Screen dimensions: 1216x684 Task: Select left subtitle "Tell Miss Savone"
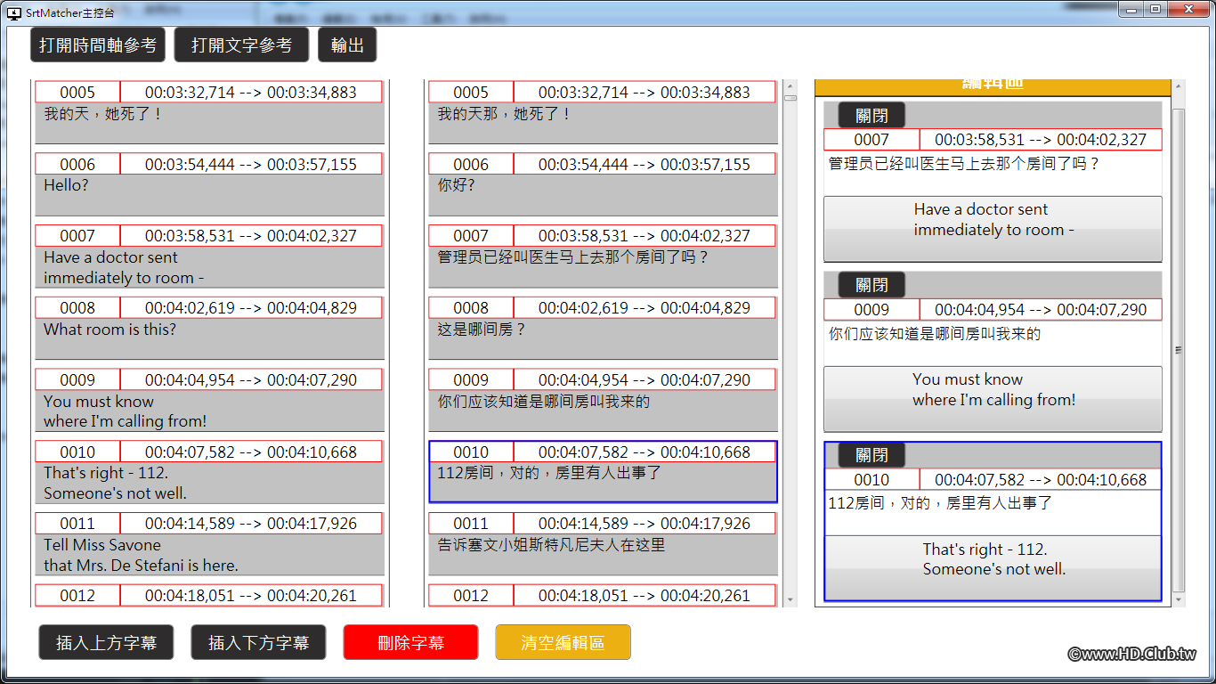(x=209, y=555)
